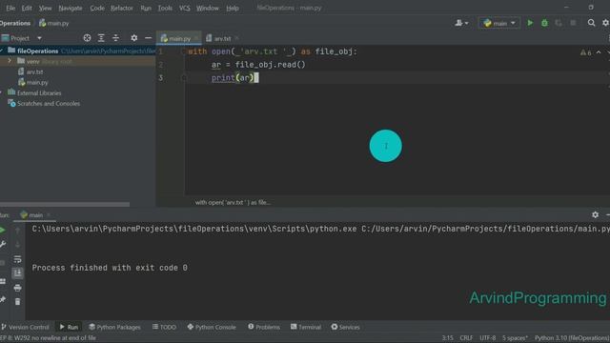Open the Run menu
Image resolution: width=610 pixels, height=343 pixels.
[x=146, y=8]
